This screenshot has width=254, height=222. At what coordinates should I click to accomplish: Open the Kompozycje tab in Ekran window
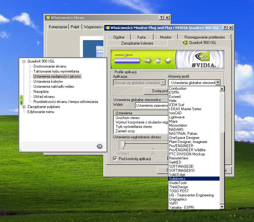(58, 27)
